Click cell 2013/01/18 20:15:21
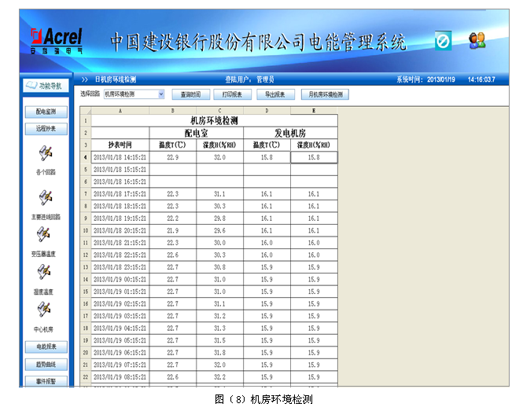This screenshot has height=411, width=523. tap(120, 230)
